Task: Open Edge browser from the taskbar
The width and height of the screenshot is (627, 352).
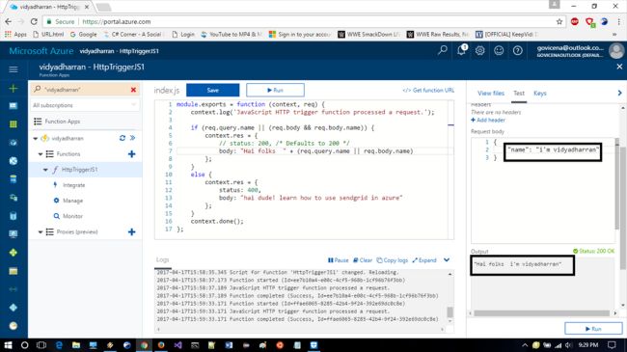Action: click(x=59, y=345)
